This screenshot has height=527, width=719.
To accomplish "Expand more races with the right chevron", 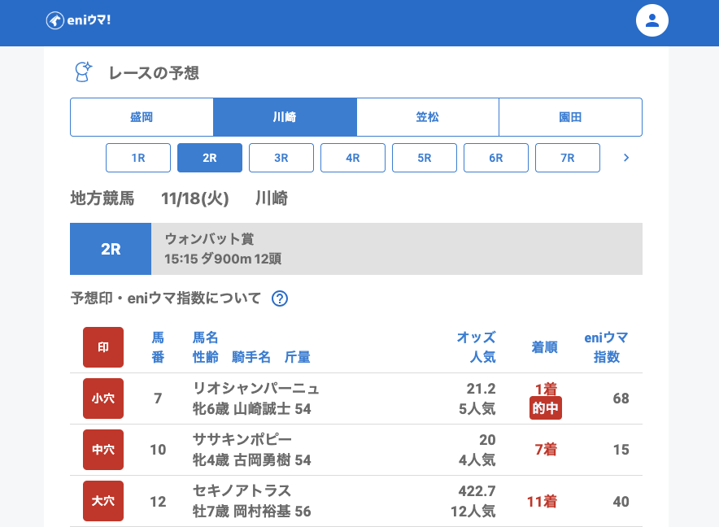I will click(x=625, y=158).
